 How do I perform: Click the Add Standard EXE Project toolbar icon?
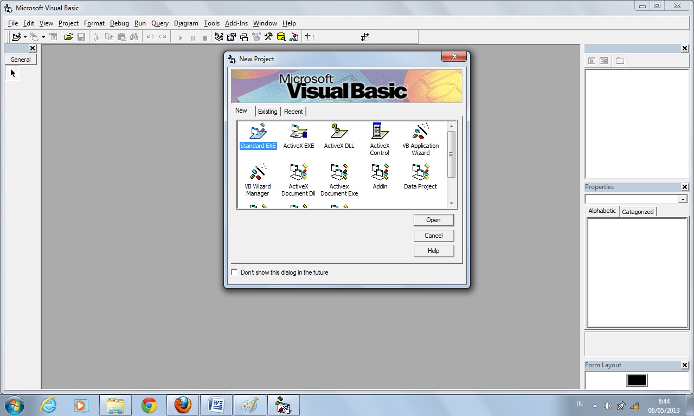point(16,37)
